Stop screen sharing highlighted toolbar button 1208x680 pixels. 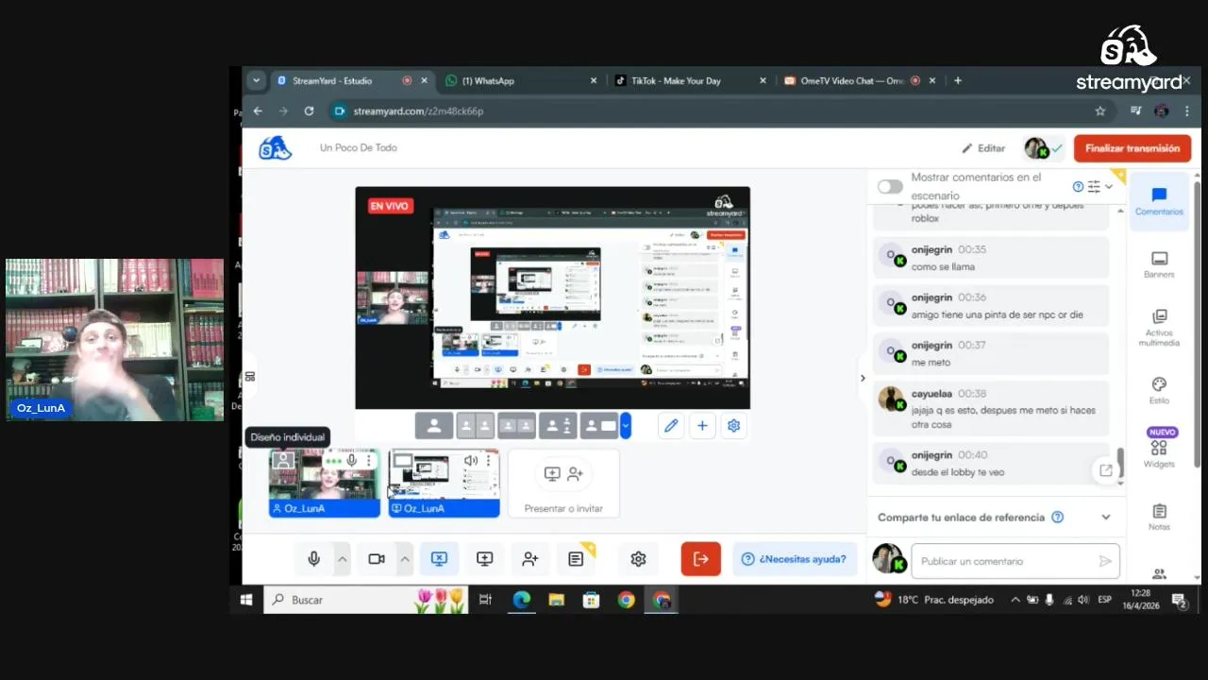click(x=439, y=559)
